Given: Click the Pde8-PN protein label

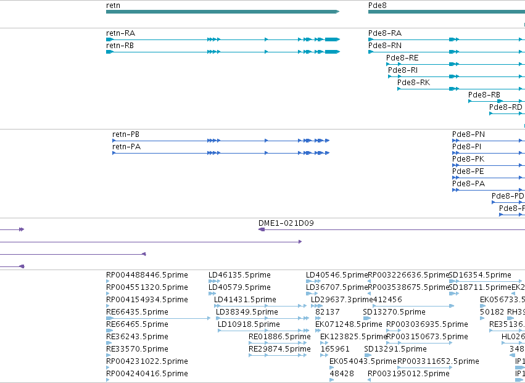Looking at the screenshot, I should coord(468,134).
